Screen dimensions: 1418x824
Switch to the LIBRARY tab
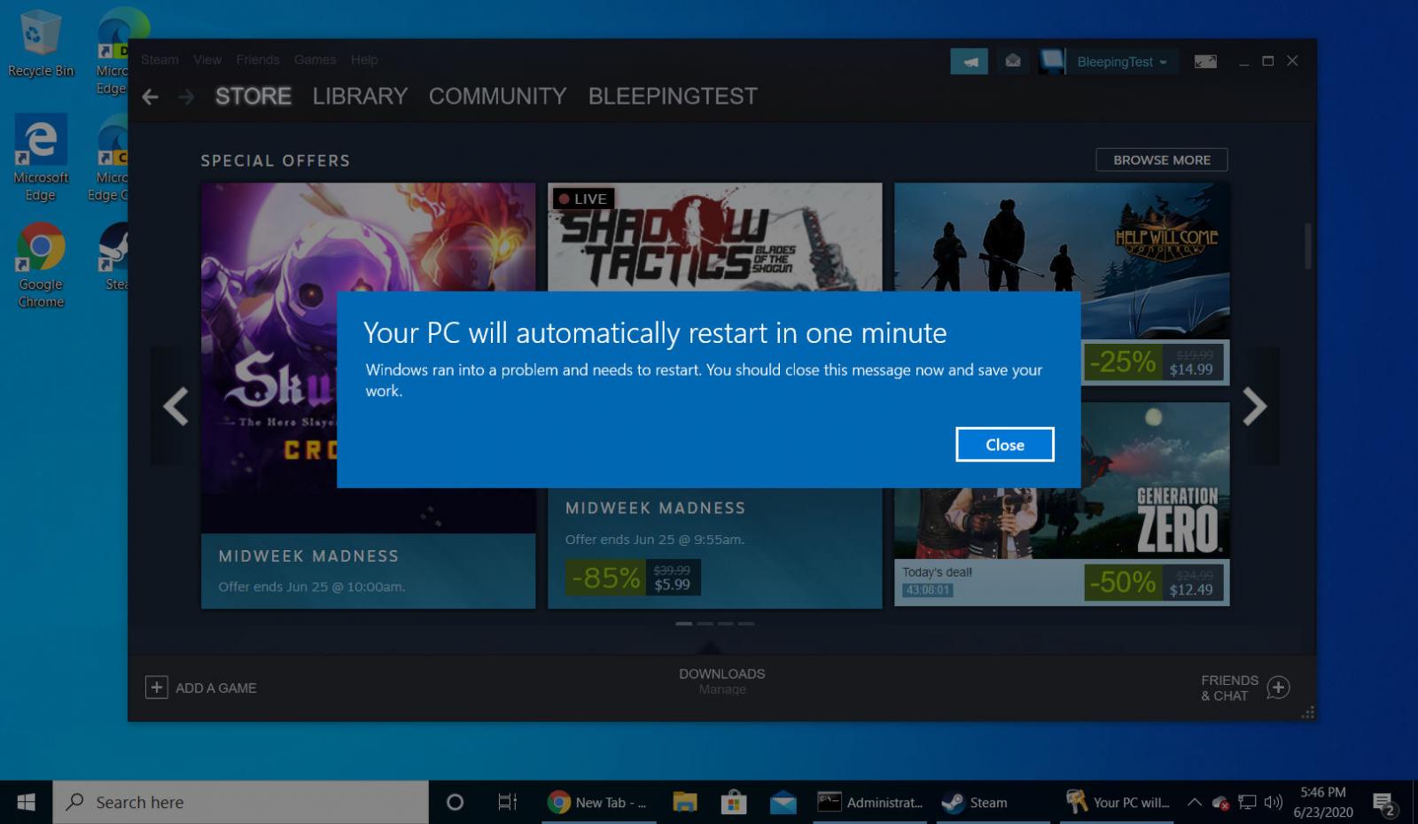pyautogui.click(x=359, y=97)
